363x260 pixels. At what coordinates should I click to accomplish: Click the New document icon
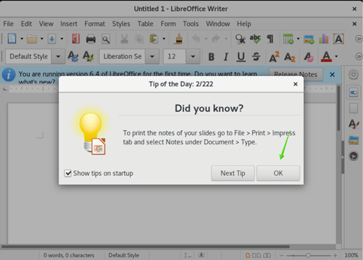(x=12, y=38)
